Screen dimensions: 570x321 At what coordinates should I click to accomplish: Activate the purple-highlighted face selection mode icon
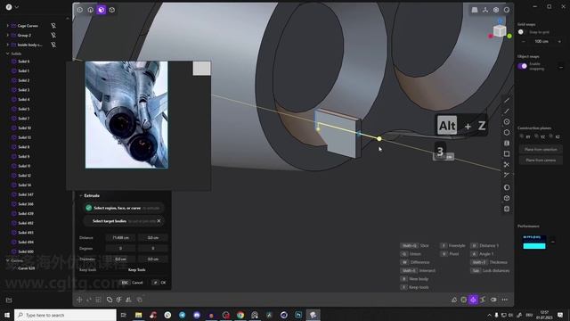101,10
